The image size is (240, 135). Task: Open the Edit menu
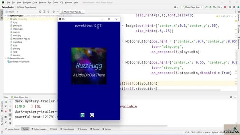pyautogui.click(x=13, y=3)
